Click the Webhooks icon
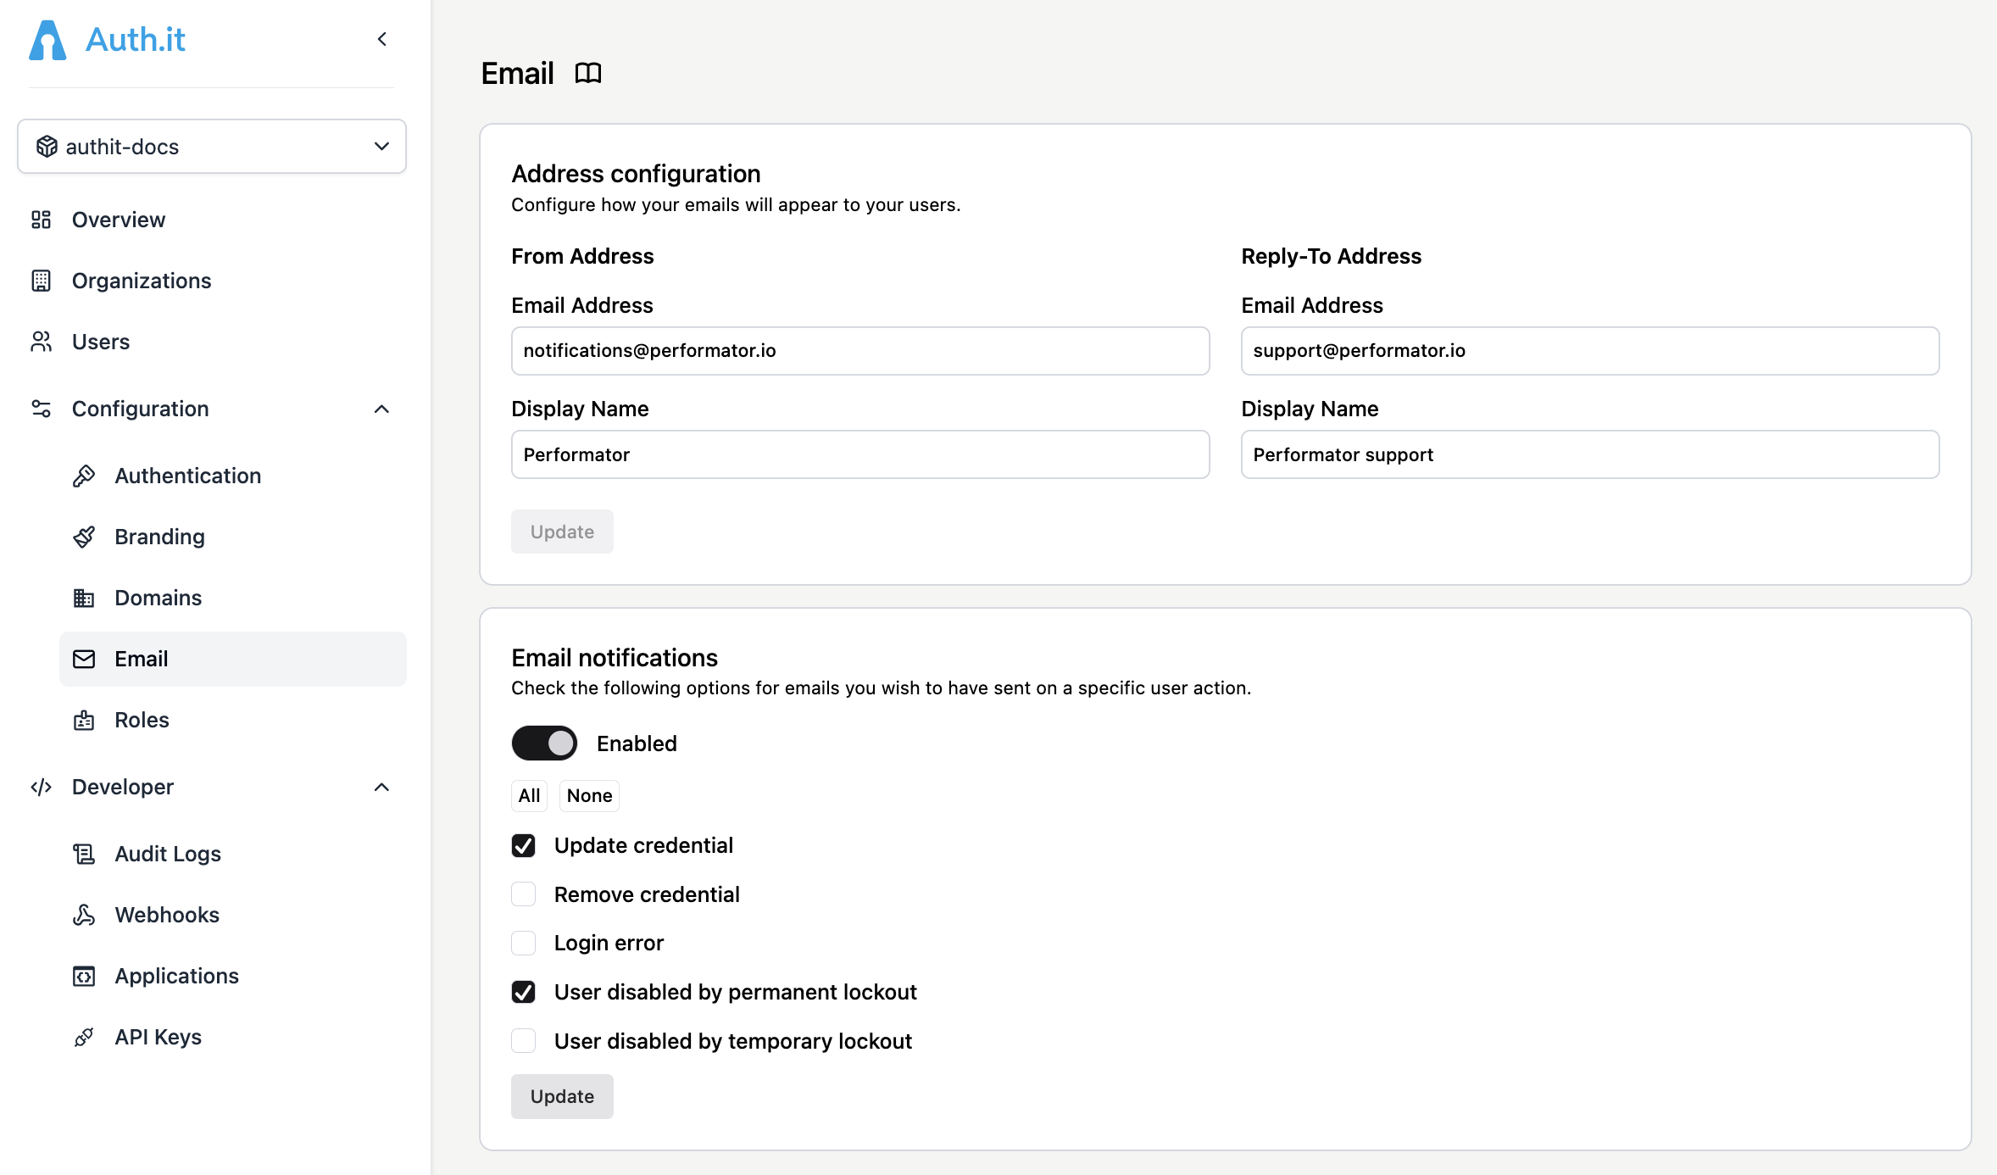1997x1175 pixels. 84,915
